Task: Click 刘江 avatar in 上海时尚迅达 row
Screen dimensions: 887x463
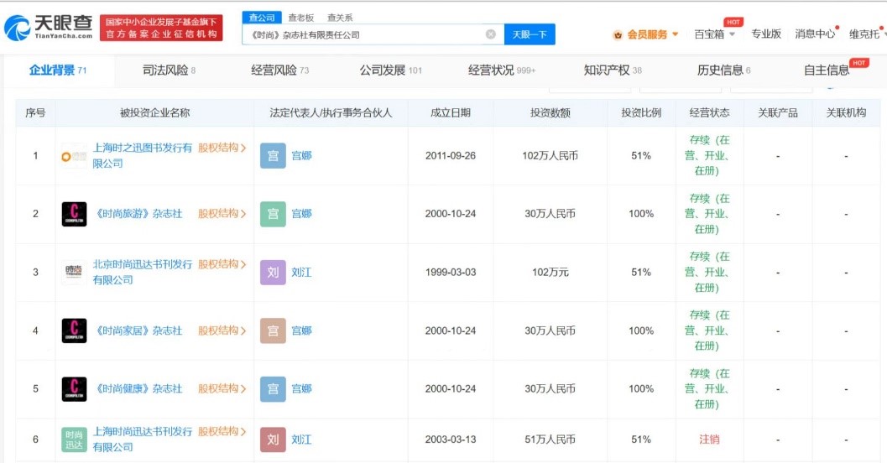Action: click(x=273, y=440)
